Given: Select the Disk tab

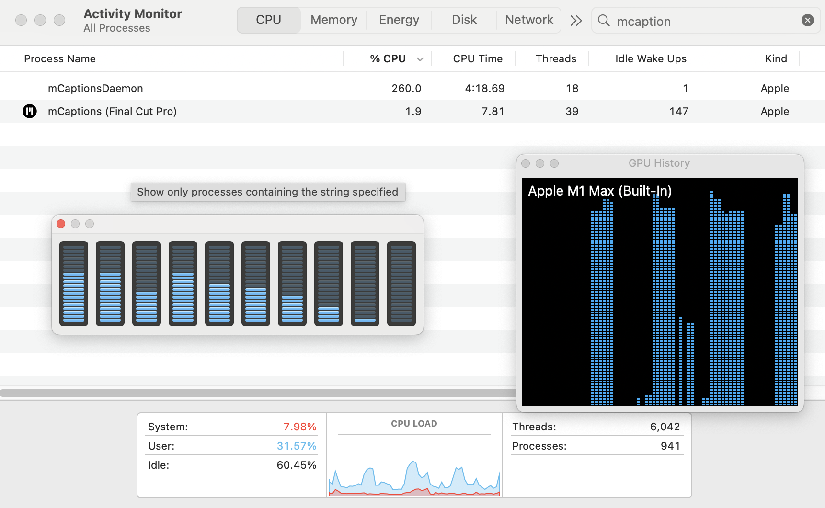Looking at the screenshot, I should (x=464, y=20).
